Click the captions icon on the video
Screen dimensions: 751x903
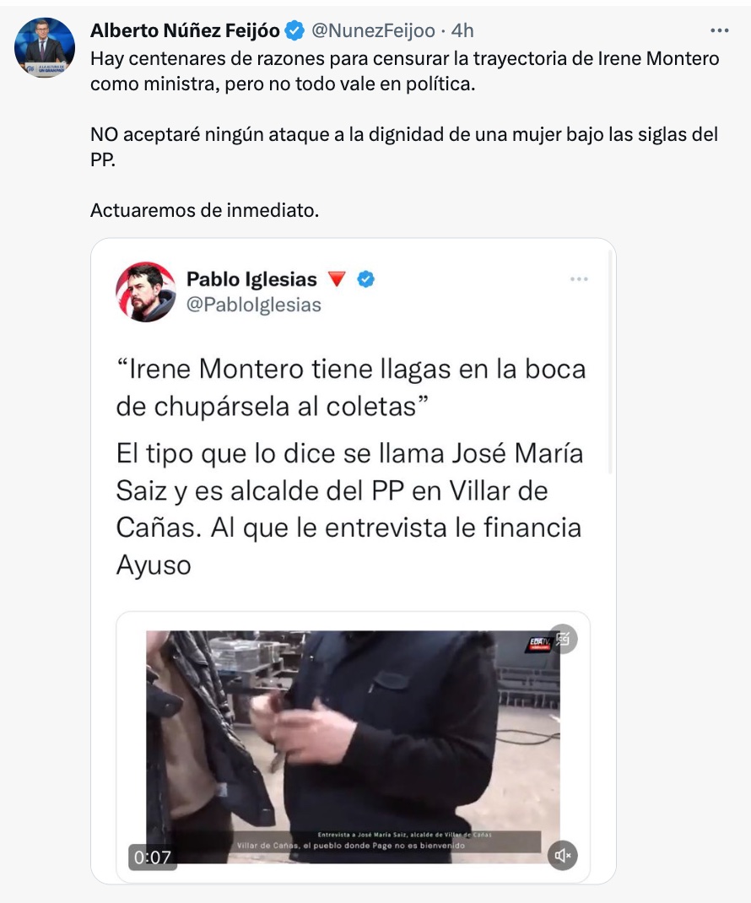(563, 639)
